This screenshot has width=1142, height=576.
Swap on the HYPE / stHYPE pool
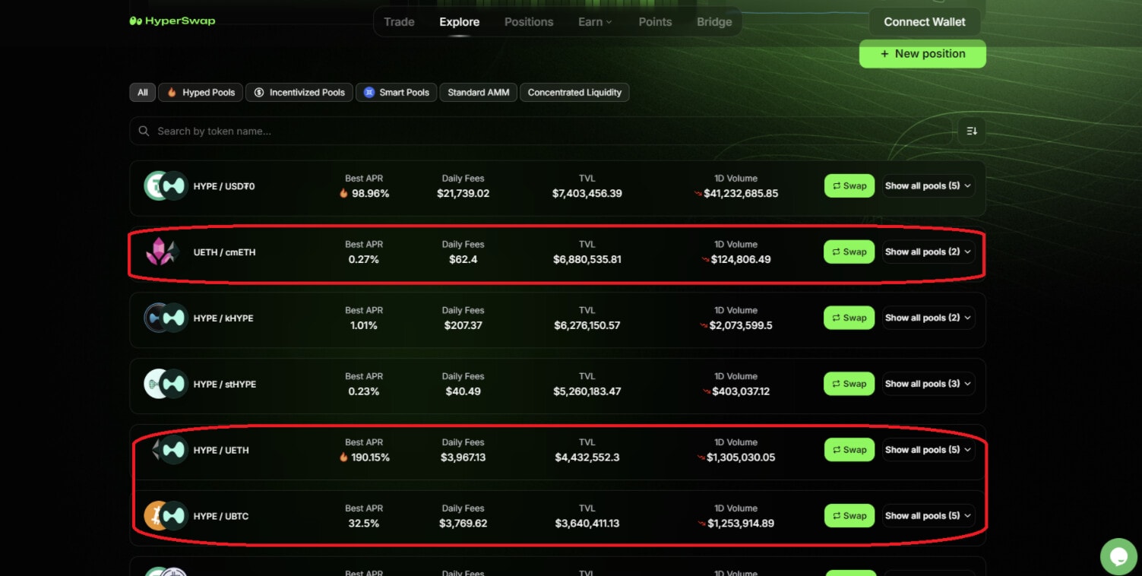tap(849, 384)
